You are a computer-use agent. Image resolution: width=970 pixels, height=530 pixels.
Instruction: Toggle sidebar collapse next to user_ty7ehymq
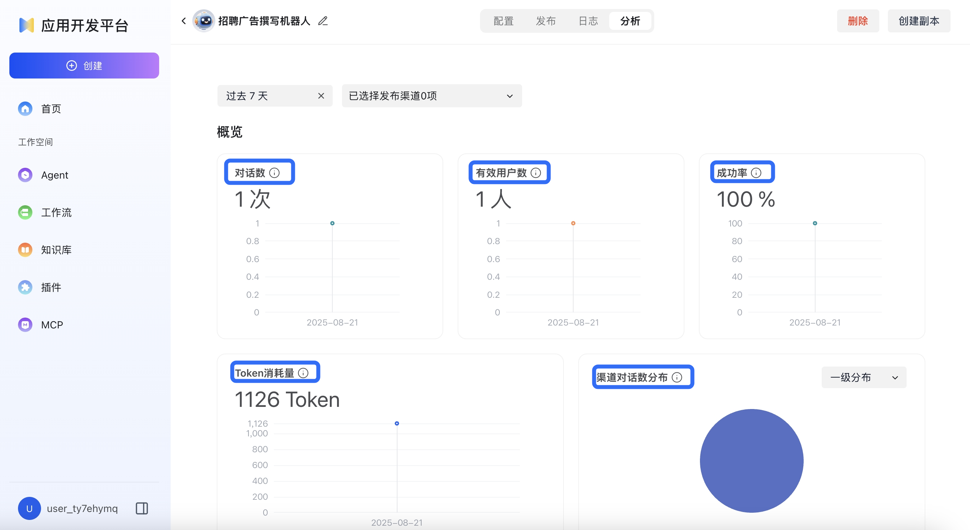tap(141, 508)
